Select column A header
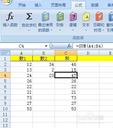This screenshot has height=128, width=113. (x=22, y=53)
